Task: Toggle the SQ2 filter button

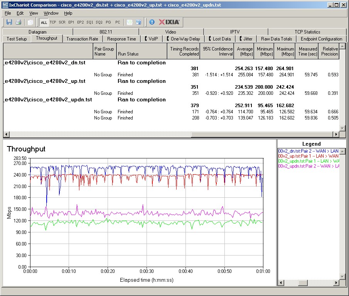Action: [99, 22]
